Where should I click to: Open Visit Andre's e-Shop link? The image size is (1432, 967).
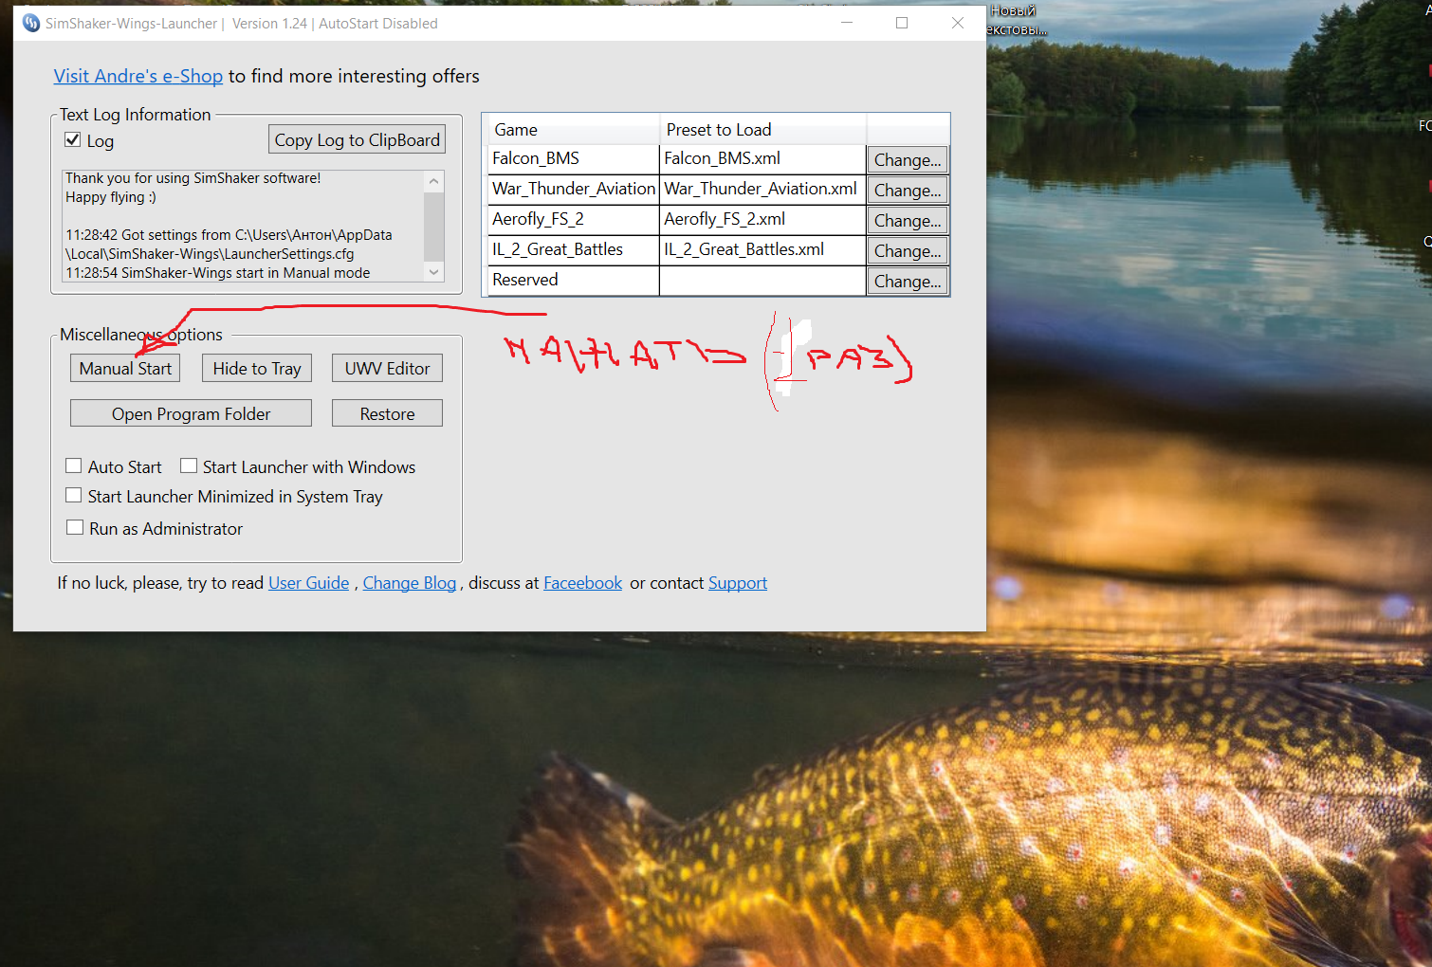(138, 76)
